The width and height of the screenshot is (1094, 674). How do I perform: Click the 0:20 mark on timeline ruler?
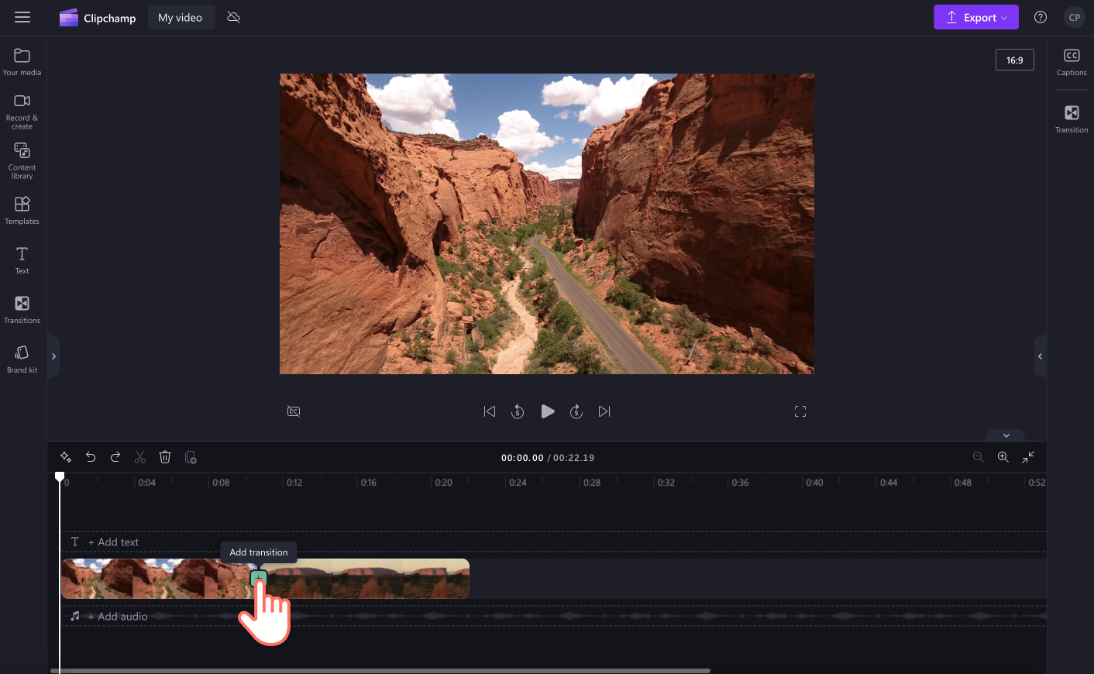443,483
